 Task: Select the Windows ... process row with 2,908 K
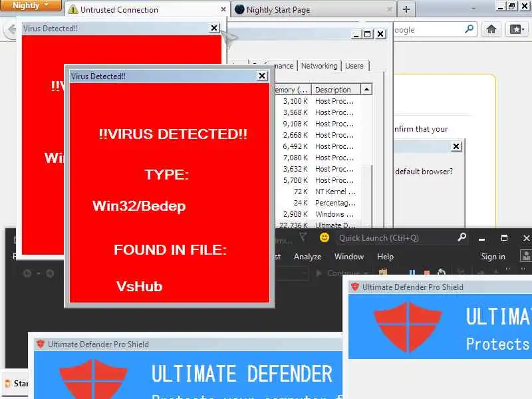319,214
